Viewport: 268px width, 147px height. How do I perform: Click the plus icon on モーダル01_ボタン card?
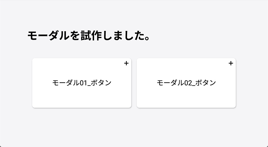126,63
